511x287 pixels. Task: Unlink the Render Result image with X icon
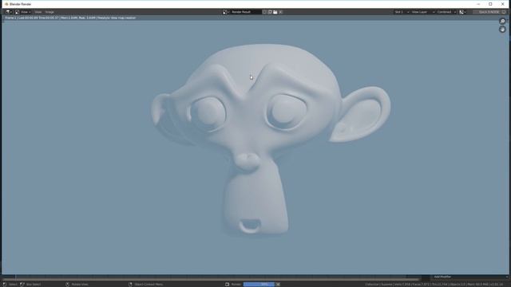point(280,12)
